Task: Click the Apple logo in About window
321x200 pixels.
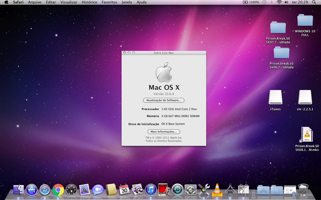Action: point(164,72)
